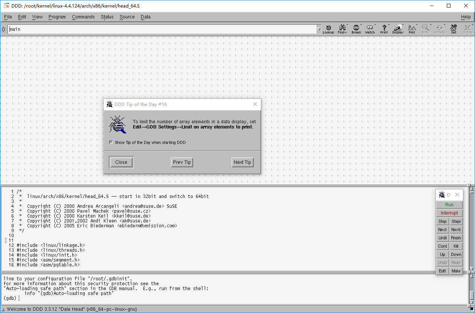Close Tip of the Day via its X
The width and height of the screenshot is (475, 313).
(255, 104)
